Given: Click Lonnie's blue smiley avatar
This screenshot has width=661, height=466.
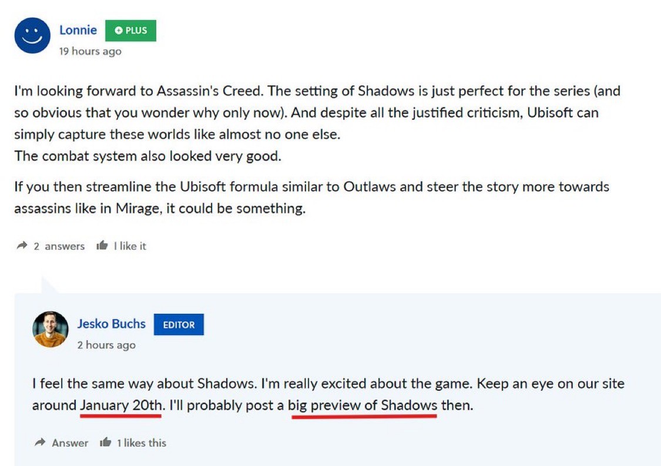Looking at the screenshot, I should tap(32, 36).
